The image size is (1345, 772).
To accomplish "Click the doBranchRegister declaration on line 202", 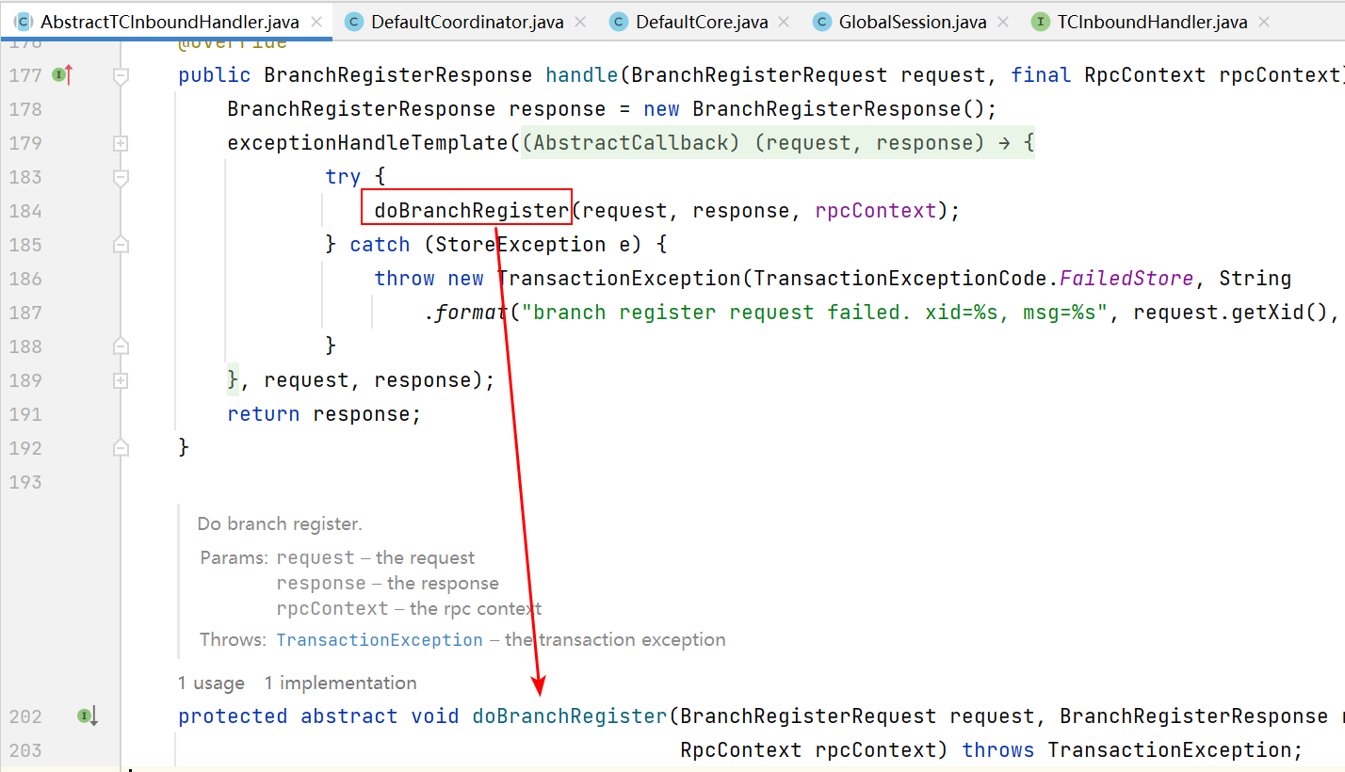I will point(570,716).
